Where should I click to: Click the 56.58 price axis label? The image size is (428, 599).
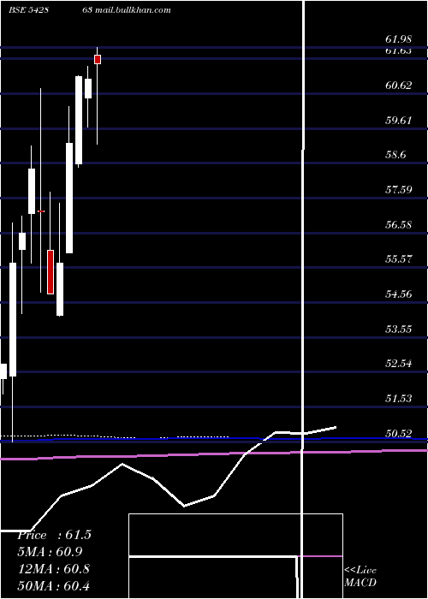click(x=399, y=224)
